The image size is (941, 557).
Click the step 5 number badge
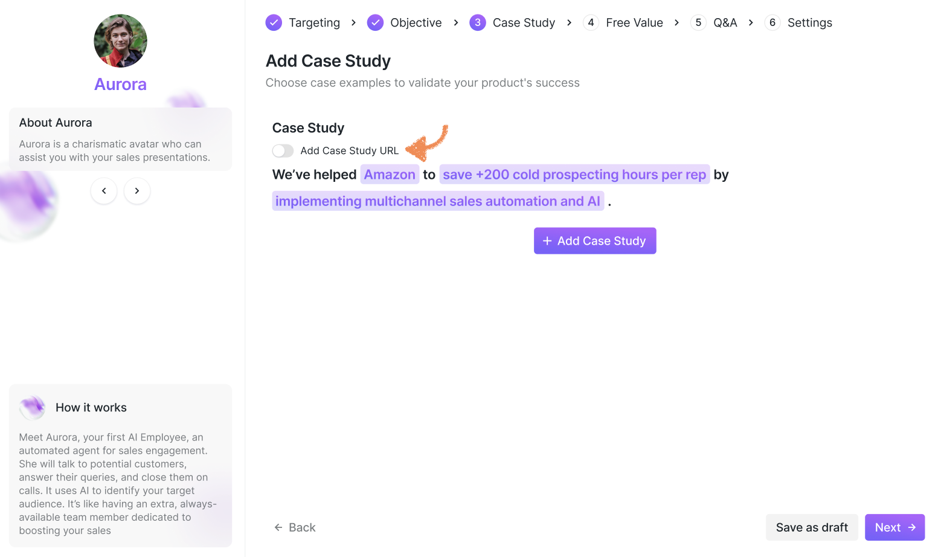[x=698, y=23]
